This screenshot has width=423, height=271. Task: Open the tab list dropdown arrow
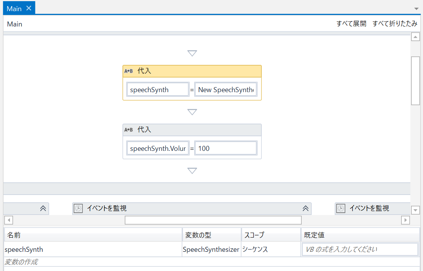(x=416, y=8)
